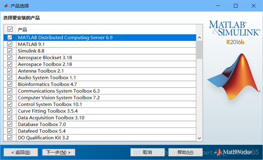Click the product list scrollbar thumb
This screenshot has width=263, height=160.
pos(199,50)
